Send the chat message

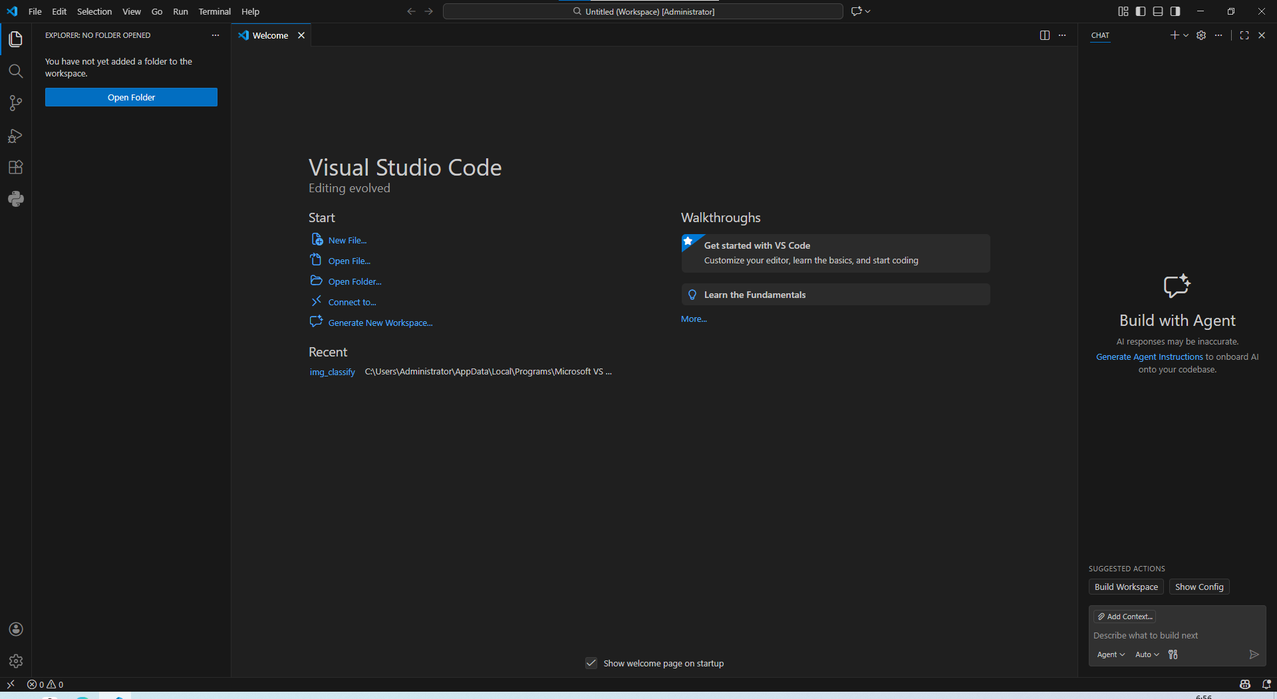click(x=1254, y=654)
